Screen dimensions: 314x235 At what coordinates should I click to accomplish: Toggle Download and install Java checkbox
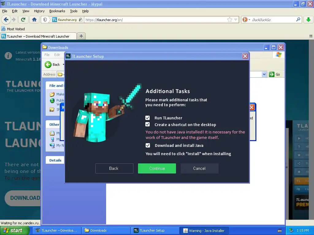point(148,145)
